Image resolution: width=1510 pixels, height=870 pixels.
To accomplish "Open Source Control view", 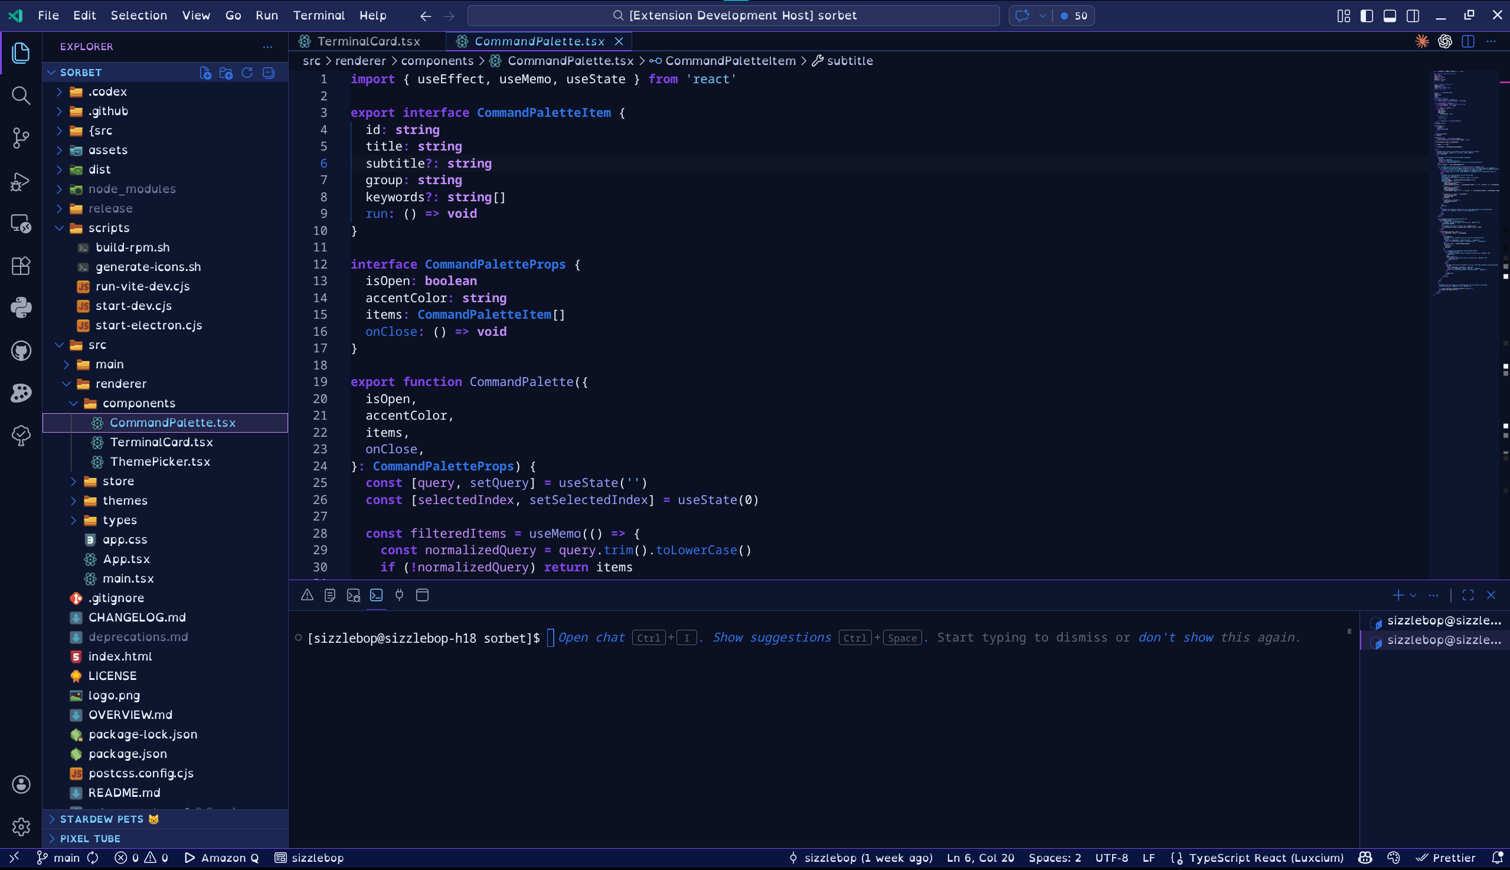I will click(x=21, y=138).
